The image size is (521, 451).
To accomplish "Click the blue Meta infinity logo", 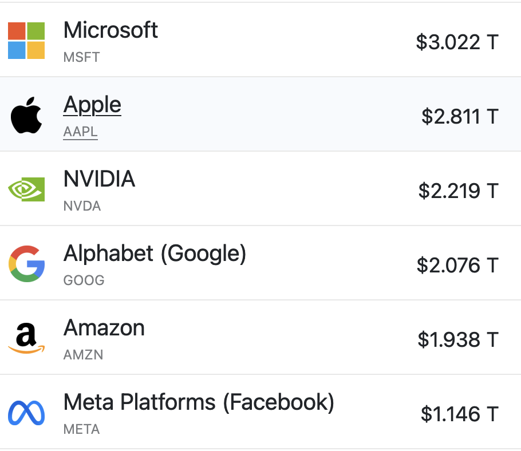I will [x=26, y=413].
